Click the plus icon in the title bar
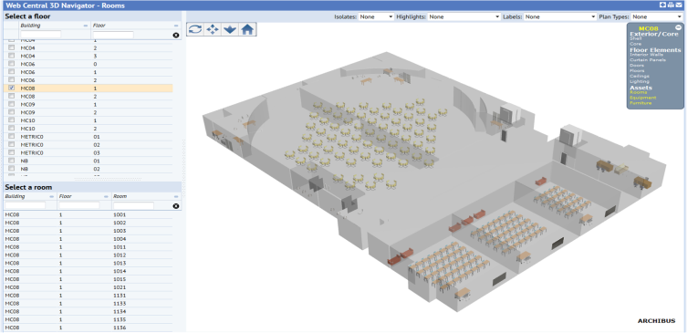This screenshot has width=688, height=333. point(662,5)
